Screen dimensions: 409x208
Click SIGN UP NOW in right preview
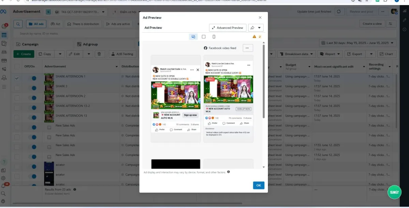click(244, 109)
